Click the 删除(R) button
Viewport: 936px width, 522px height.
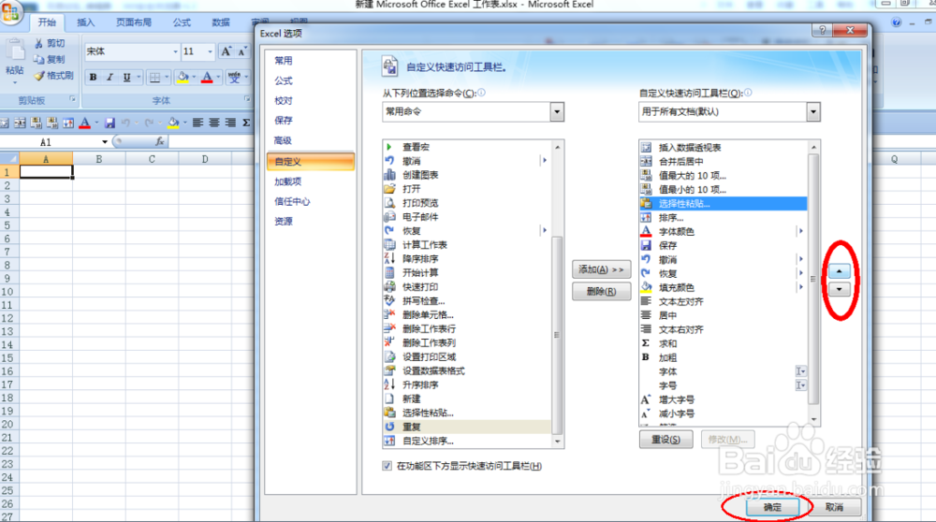[601, 292]
